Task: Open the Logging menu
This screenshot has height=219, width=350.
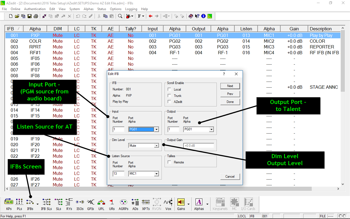Action: pos(131,9)
